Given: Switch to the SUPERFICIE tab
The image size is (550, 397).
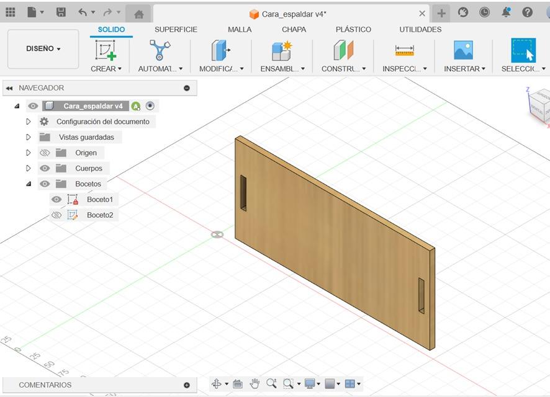Looking at the screenshot, I should pyautogui.click(x=176, y=29).
